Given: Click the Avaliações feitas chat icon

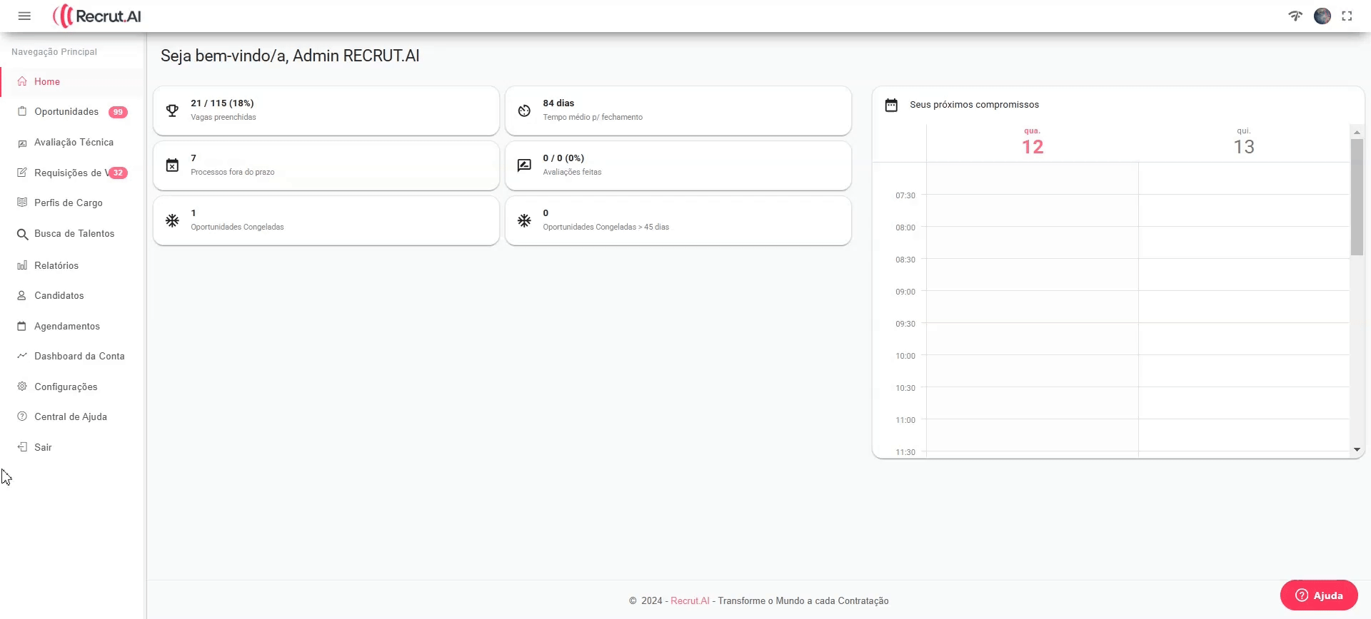Looking at the screenshot, I should [524, 165].
